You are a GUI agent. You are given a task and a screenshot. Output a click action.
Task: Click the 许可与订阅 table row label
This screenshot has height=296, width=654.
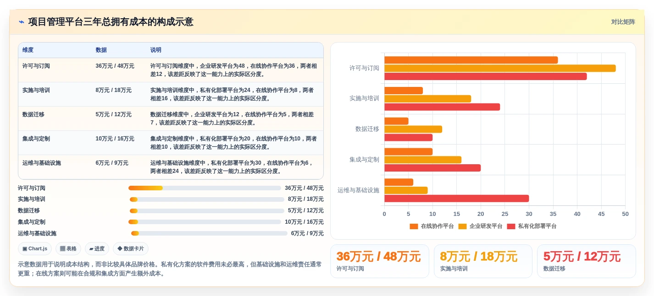36,66
